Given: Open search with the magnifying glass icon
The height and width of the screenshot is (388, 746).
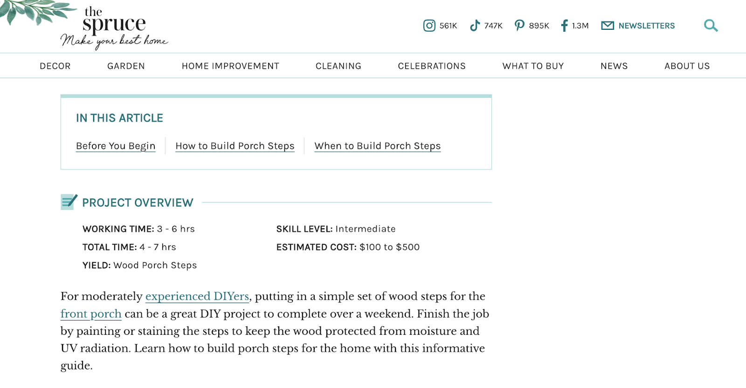Looking at the screenshot, I should point(711,26).
